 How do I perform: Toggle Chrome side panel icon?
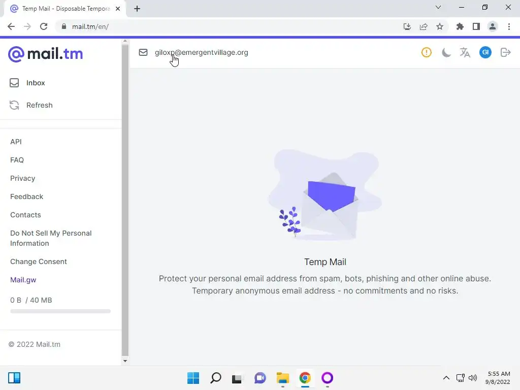point(476,26)
